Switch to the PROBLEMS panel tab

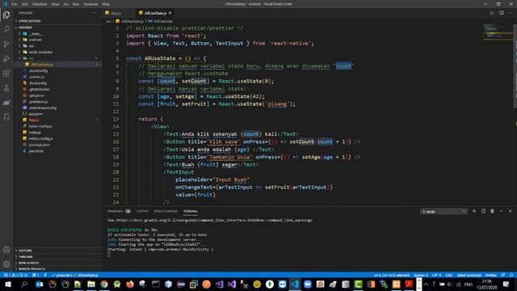coord(118,211)
